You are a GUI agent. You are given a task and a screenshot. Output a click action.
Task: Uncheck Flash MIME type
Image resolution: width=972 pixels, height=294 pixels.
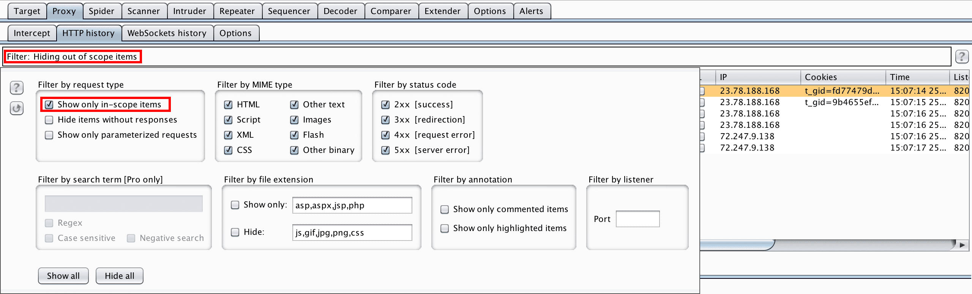(294, 135)
